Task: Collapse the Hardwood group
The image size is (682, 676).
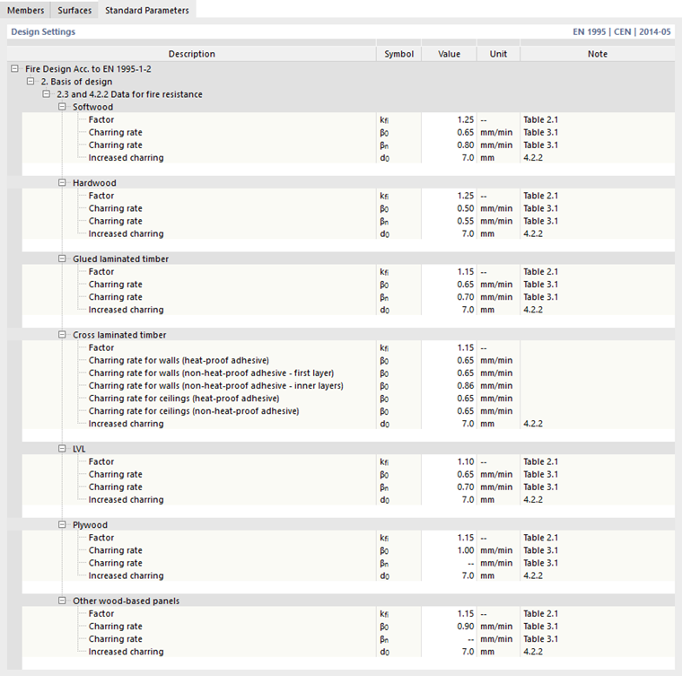Action: click(62, 183)
